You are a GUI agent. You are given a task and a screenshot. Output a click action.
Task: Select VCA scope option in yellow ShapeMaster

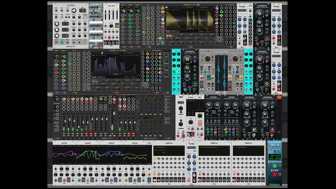point(174,10)
